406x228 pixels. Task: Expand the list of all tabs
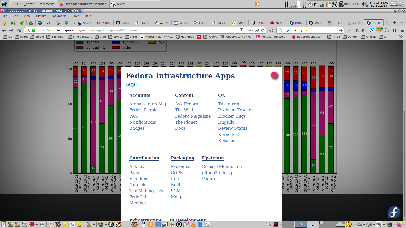coord(402,23)
